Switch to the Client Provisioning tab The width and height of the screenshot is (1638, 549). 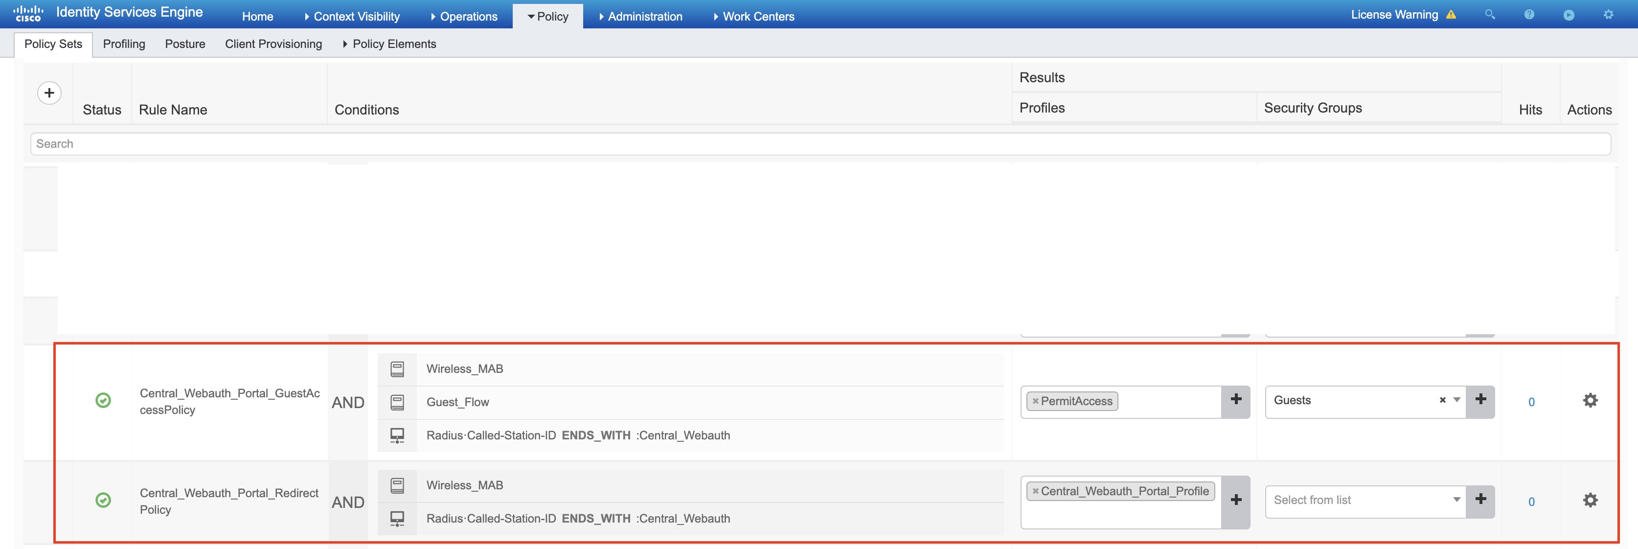273,44
